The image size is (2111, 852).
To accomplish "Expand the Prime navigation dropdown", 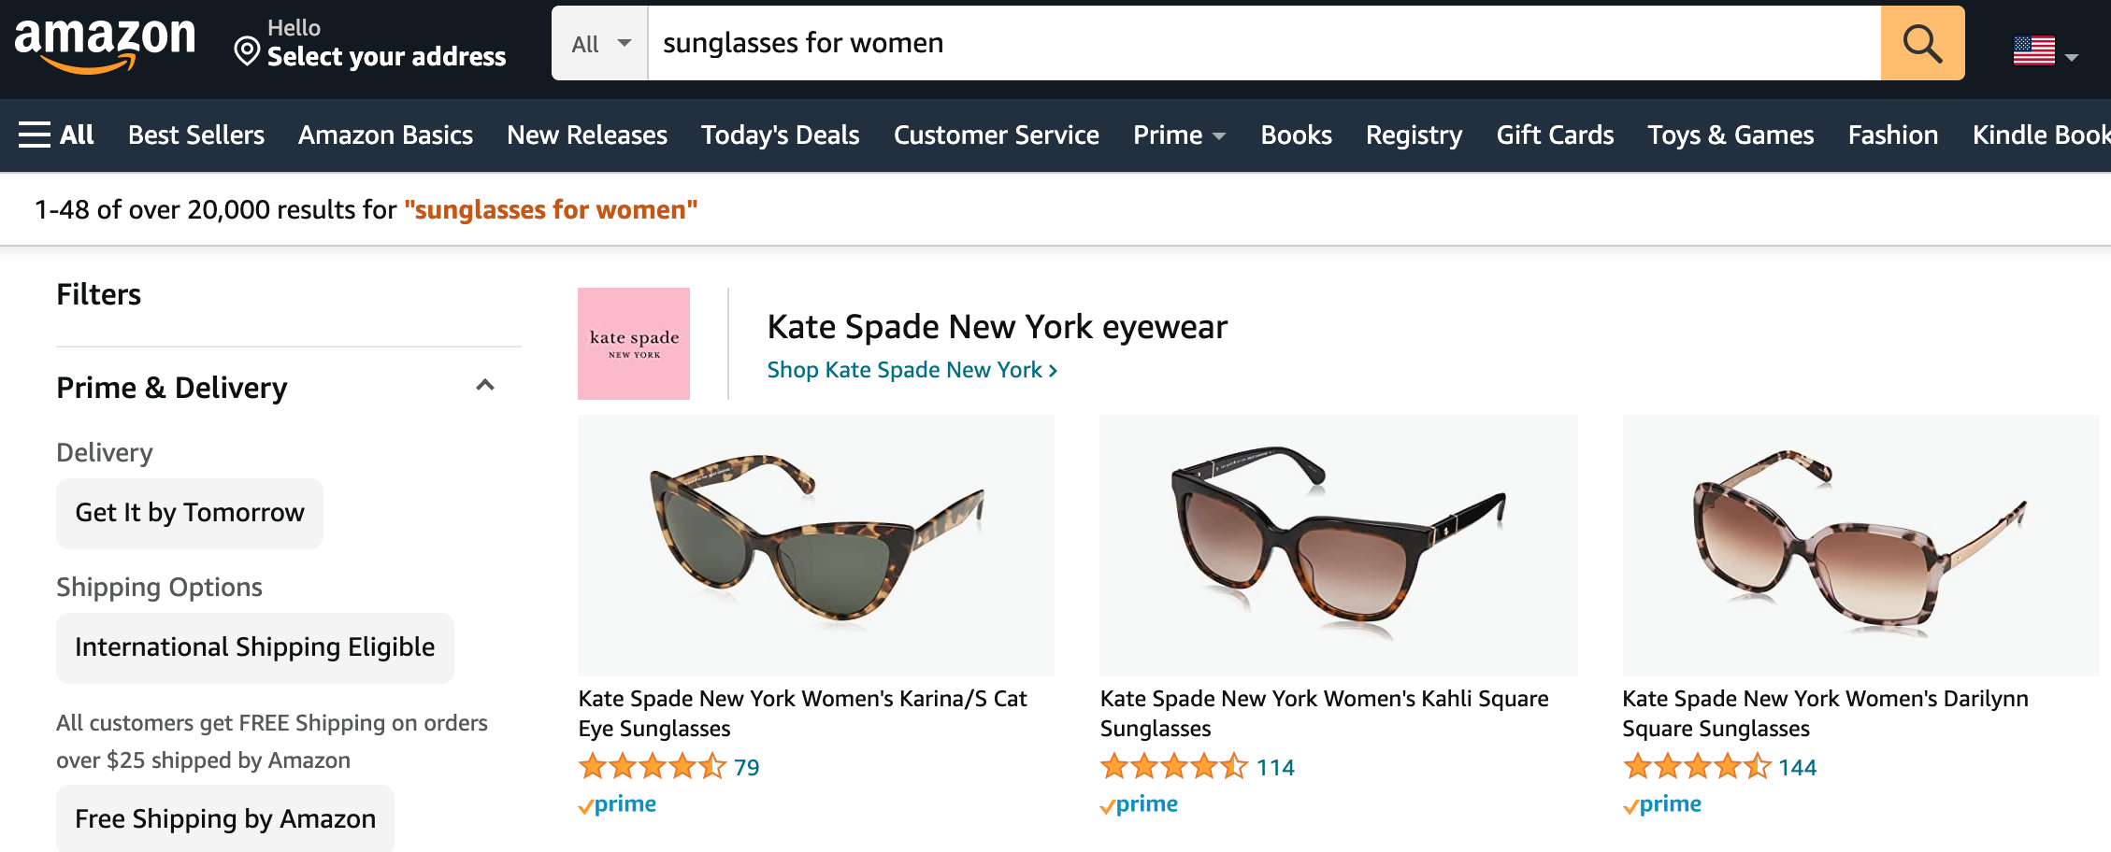I will pyautogui.click(x=1180, y=135).
